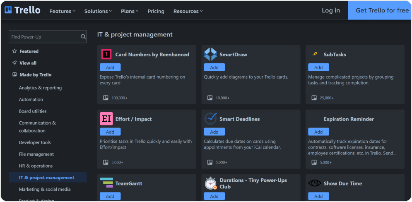This screenshot has height=202, width=412.
Task: Click 'Quickly add diagrams to your Trello cards.'
Action: pos(246,77)
